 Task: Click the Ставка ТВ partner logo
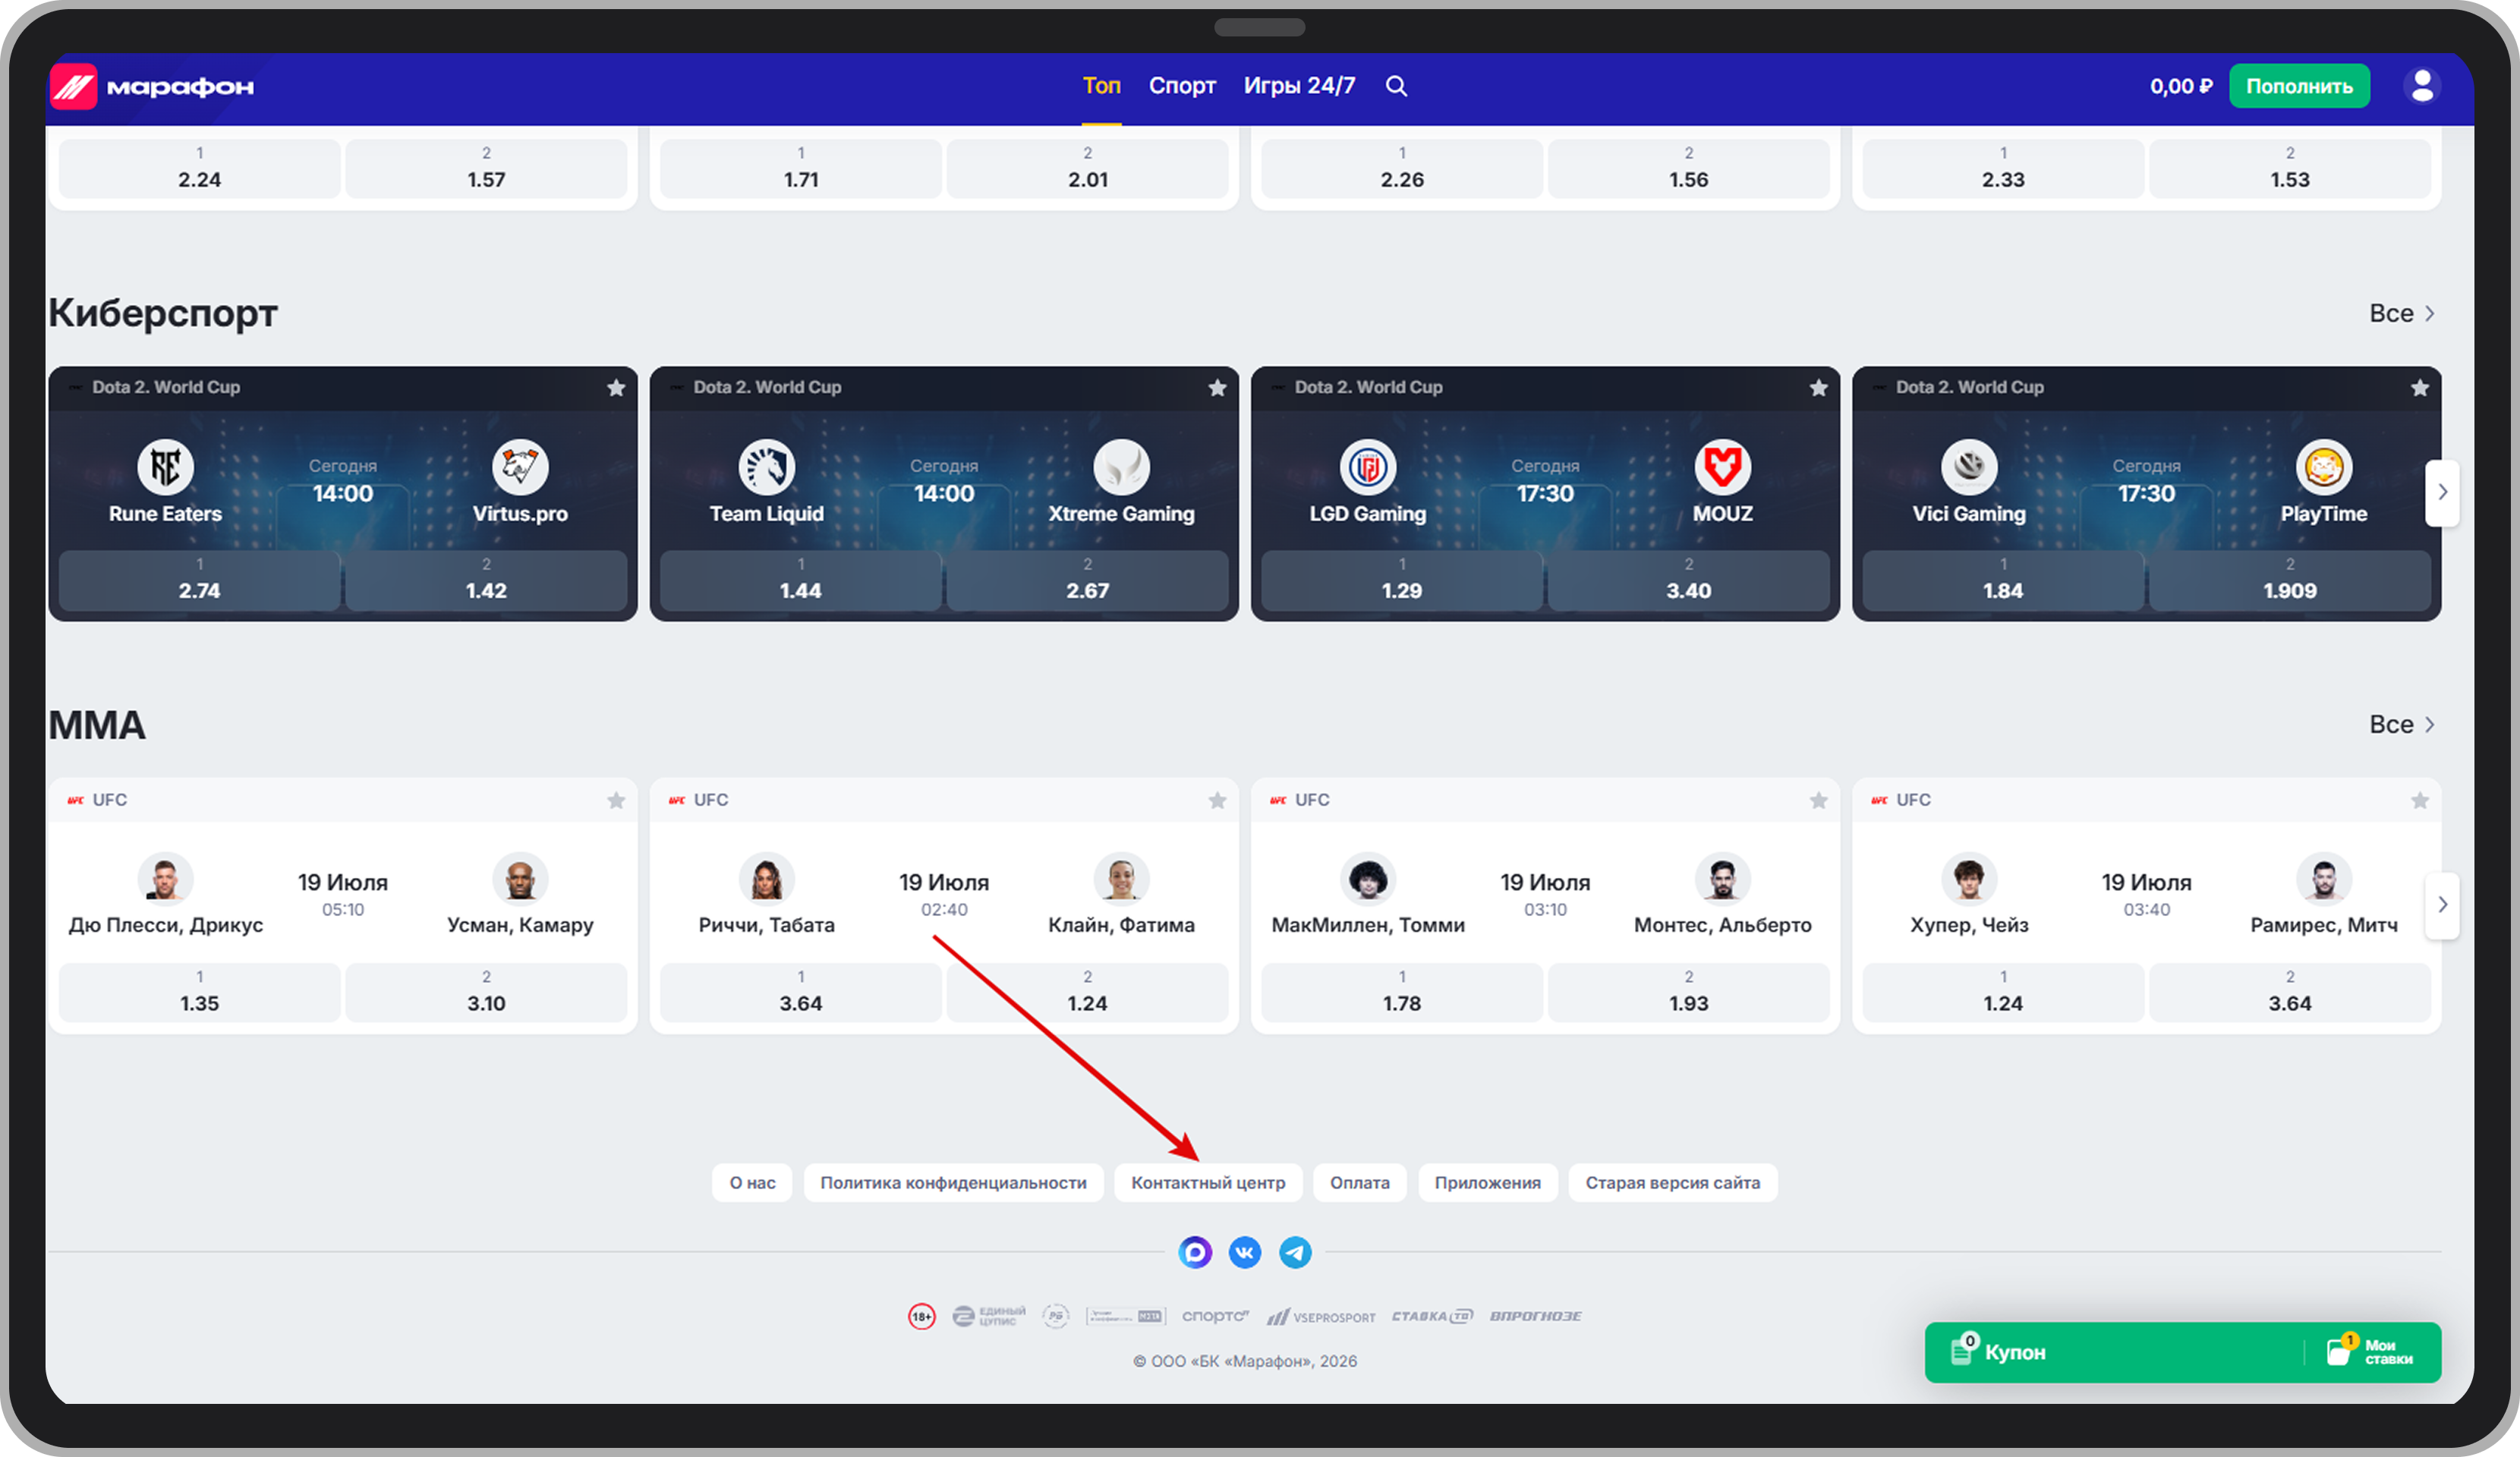tap(1432, 1316)
